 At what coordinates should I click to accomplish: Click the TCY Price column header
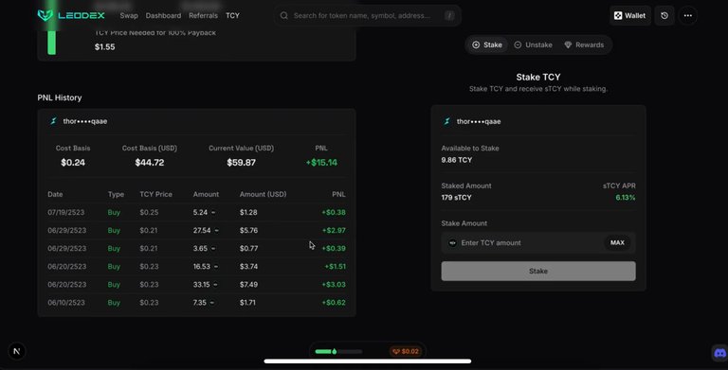point(156,194)
